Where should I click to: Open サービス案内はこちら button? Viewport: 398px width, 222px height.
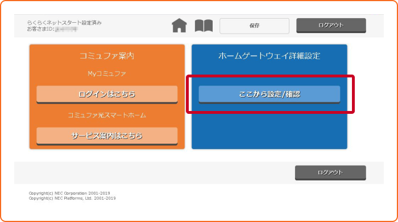click(107, 136)
